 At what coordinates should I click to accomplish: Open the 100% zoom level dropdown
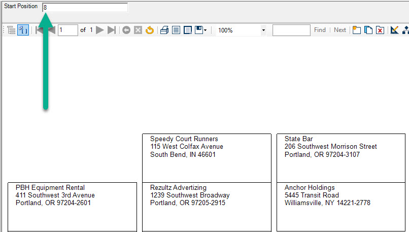[x=263, y=30]
